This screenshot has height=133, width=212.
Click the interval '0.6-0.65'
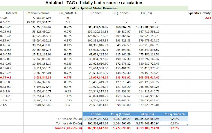point(6,64)
